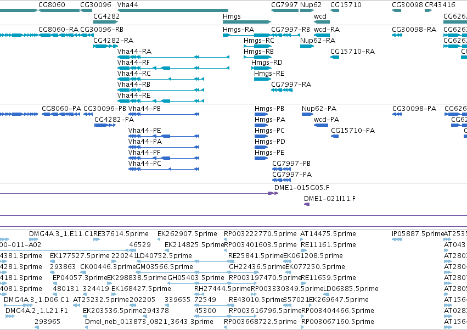Select transcript Vha44-RF
467x330 pixels.
click(133, 63)
